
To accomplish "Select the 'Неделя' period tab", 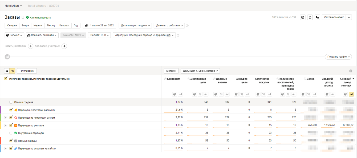I will [x=38, y=26].
